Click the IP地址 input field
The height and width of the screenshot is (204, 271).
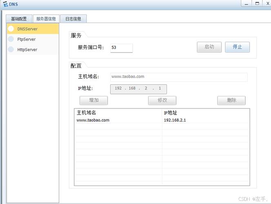coord(138,89)
